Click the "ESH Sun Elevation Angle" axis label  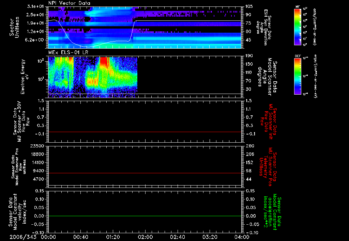coord(264,27)
